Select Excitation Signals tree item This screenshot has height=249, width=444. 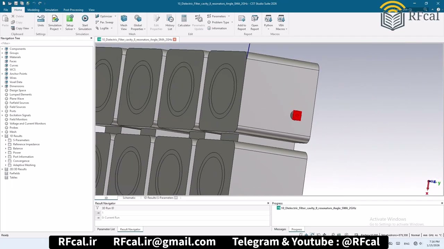click(x=20, y=115)
